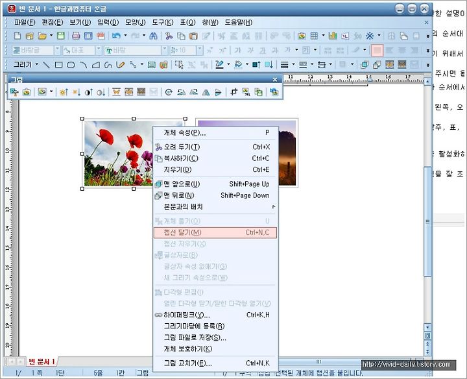Open the 편집(E) menu

[x=53, y=22]
